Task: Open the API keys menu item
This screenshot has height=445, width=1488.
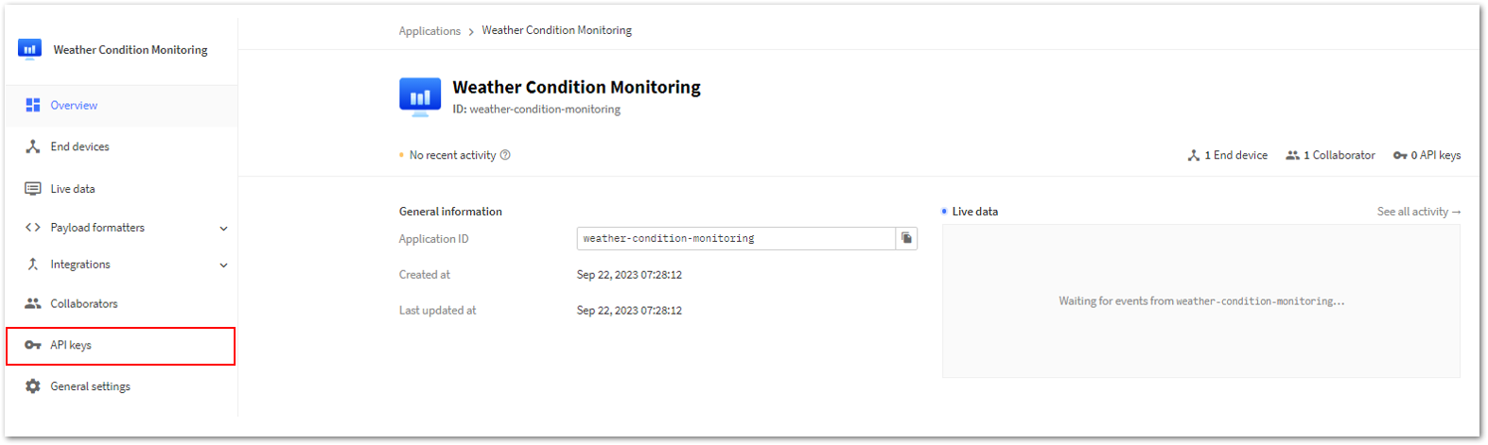Action: [121, 346]
